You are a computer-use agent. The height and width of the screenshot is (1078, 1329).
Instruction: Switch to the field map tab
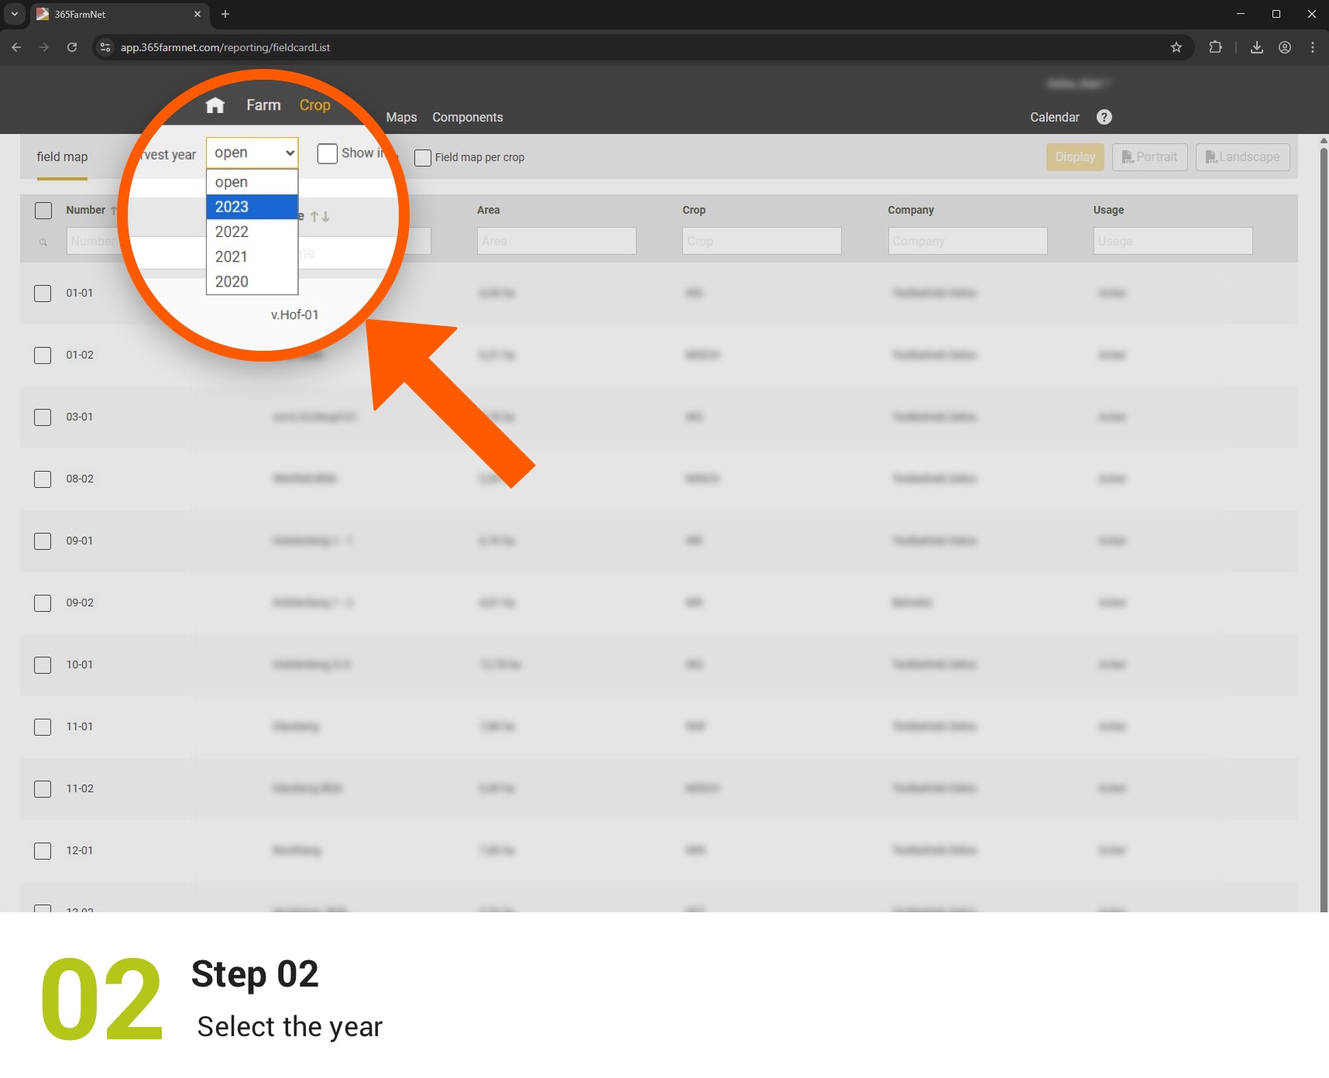(62, 156)
